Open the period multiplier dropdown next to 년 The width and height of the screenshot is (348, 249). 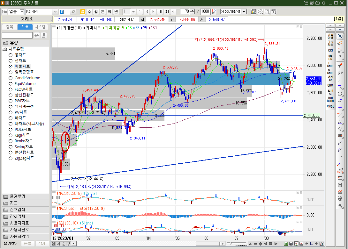tap(133, 11)
